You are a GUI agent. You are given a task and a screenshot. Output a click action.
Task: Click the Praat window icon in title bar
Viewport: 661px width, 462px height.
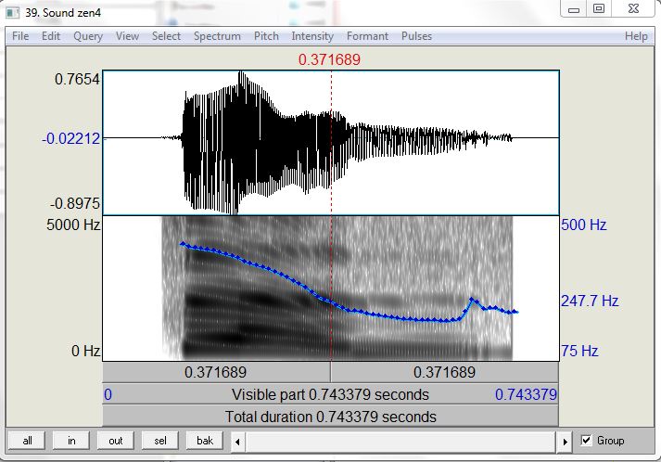click(12, 13)
